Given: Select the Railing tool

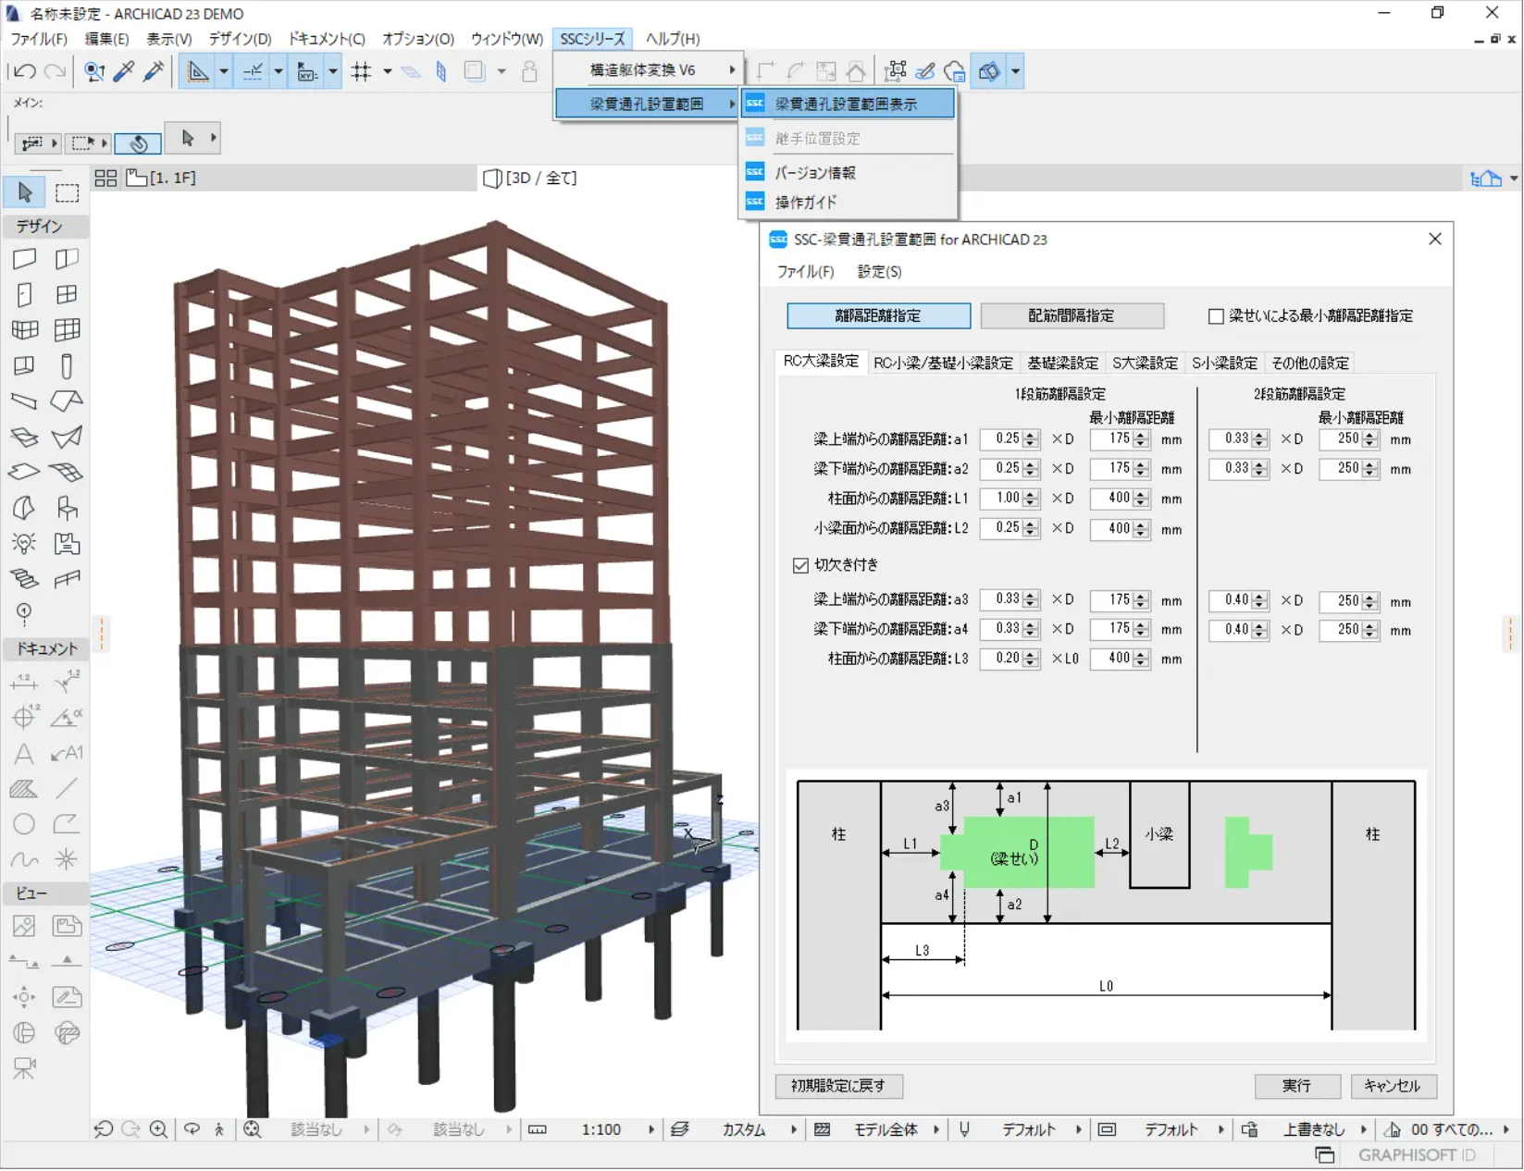Looking at the screenshot, I should 67,579.
